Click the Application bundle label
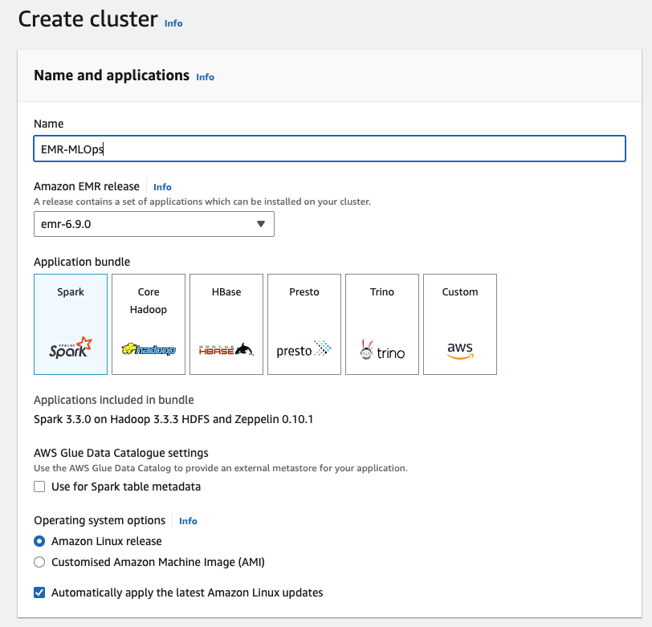Viewport: 652px width, 627px height. coord(82,262)
